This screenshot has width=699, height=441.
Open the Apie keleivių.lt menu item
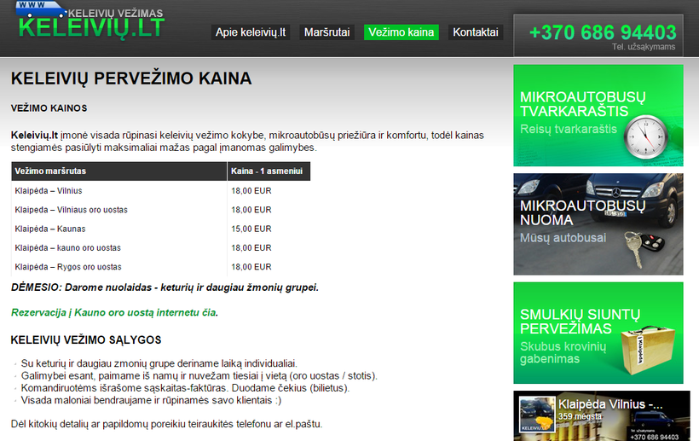tap(251, 32)
